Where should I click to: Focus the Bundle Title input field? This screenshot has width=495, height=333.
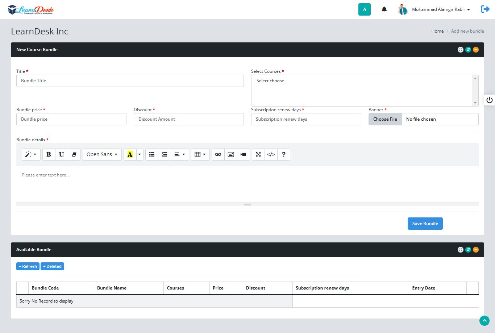tap(130, 81)
